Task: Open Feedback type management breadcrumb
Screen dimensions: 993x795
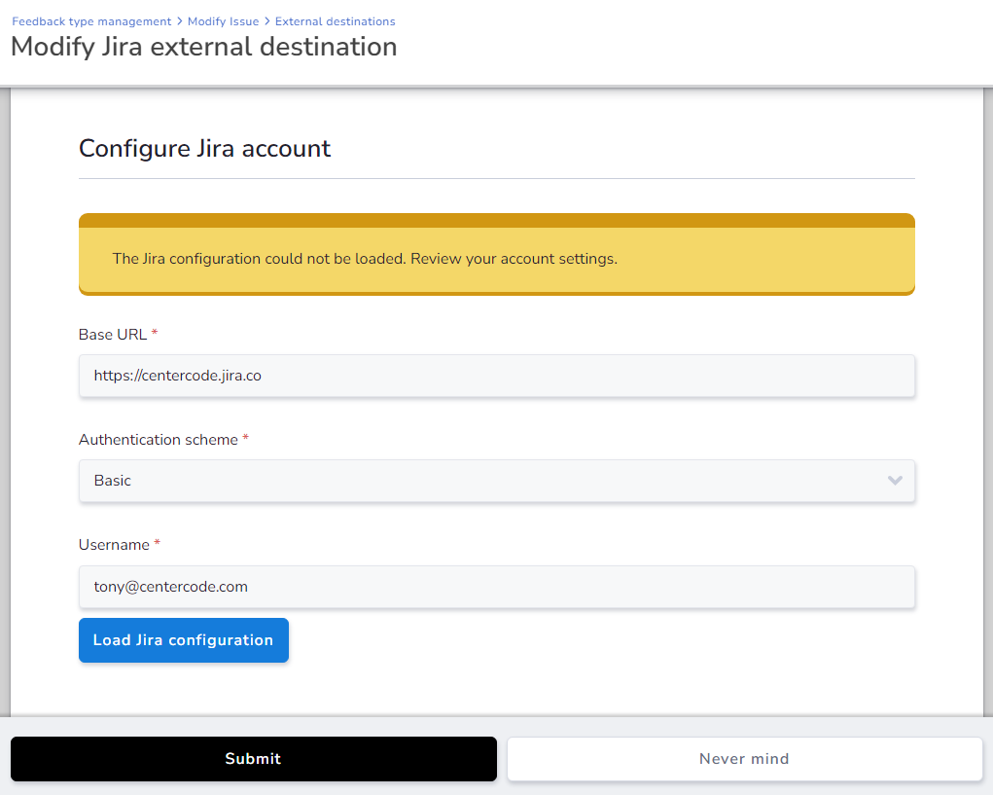Action: [91, 21]
